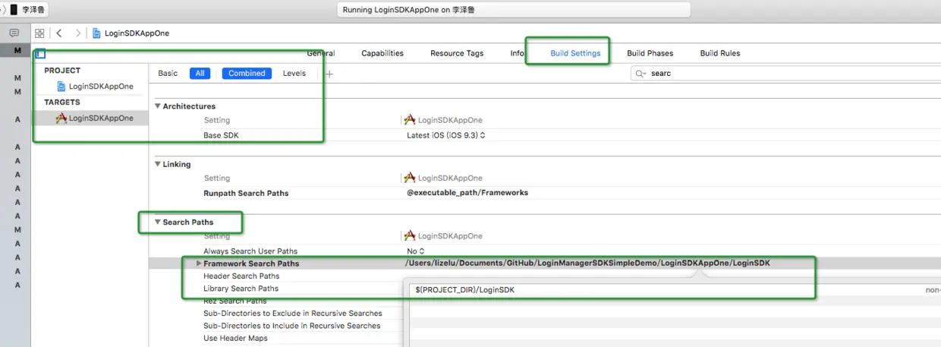941x347 pixels.
Task: Select the All filter toggle
Action: [x=200, y=74]
